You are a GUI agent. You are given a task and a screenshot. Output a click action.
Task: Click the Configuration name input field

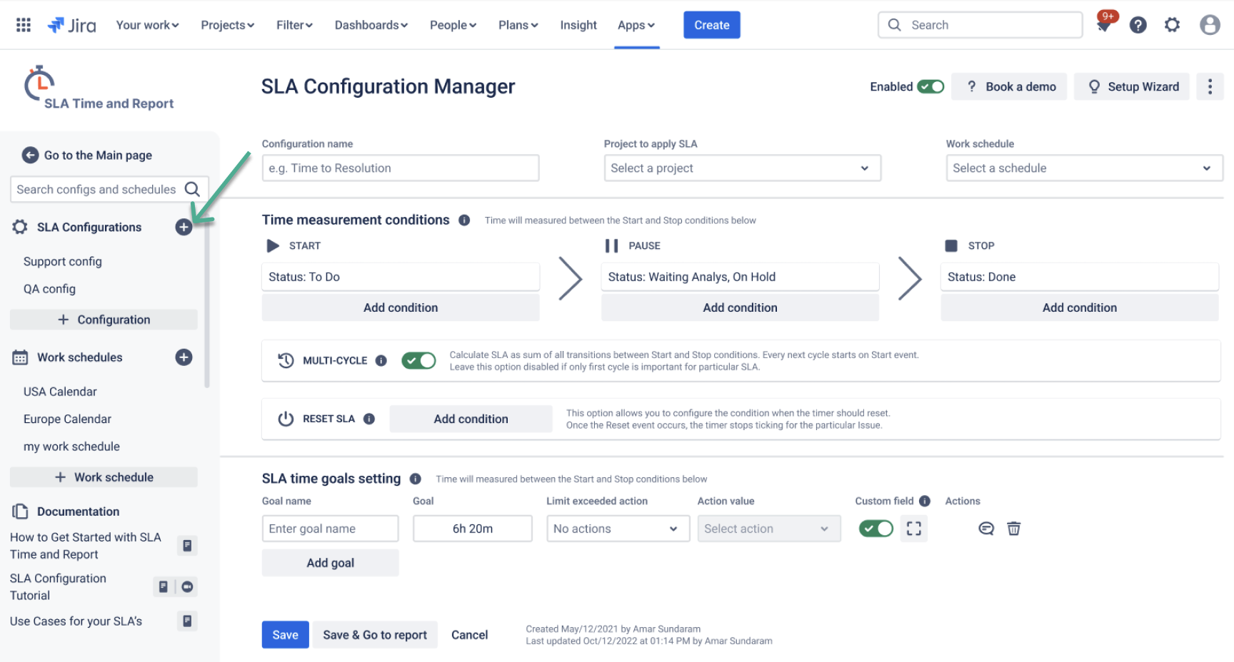pyautogui.click(x=400, y=168)
